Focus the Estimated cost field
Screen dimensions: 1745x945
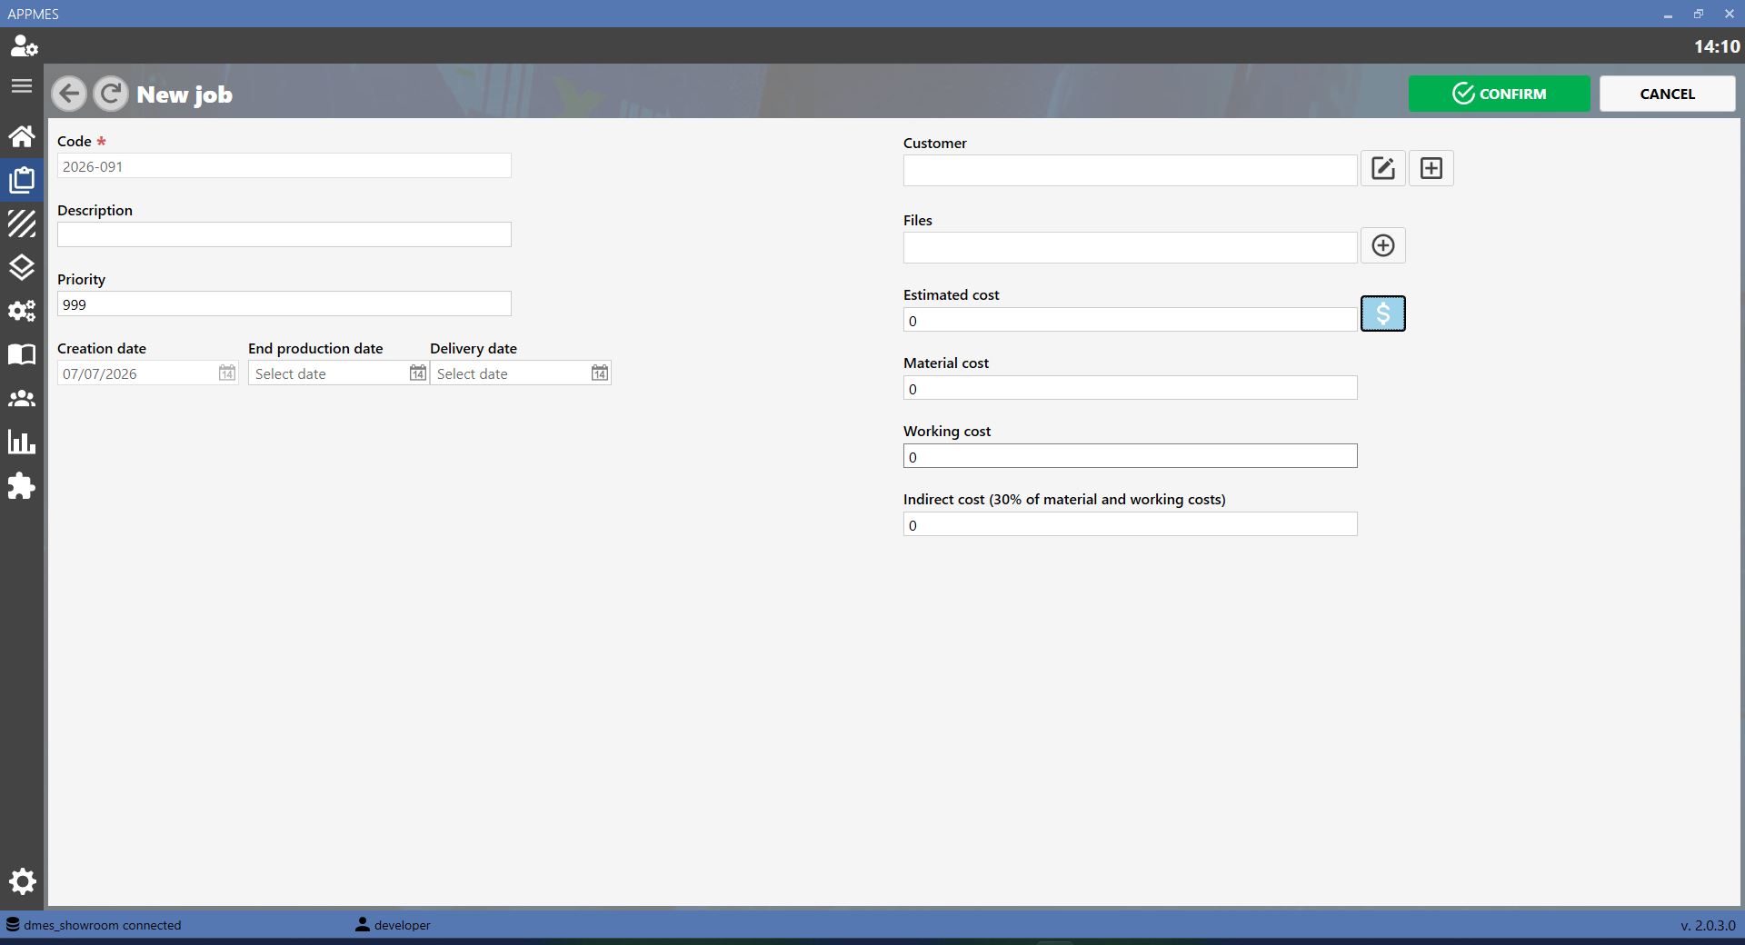1131,320
